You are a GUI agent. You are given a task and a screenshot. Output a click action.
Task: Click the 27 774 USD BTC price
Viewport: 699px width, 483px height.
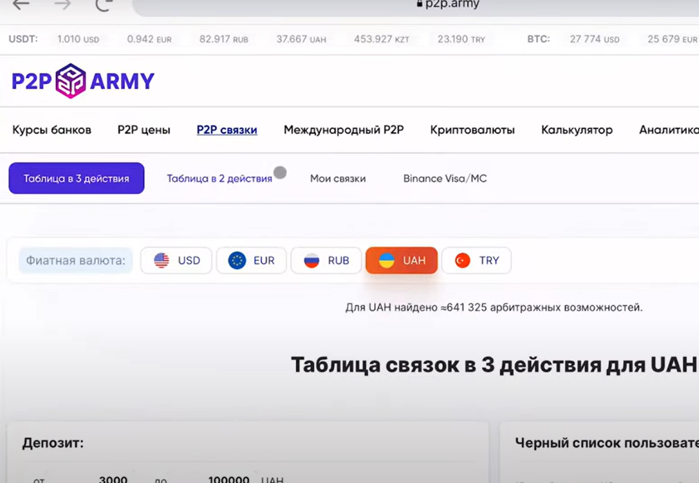tap(595, 39)
